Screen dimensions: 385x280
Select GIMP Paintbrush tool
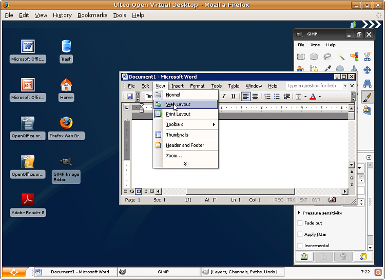[x=368, y=97]
